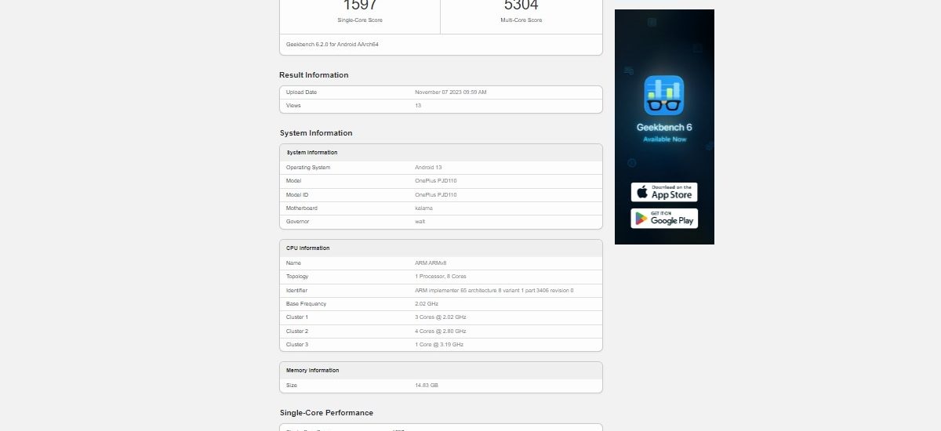This screenshot has width=941, height=431.
Task: Click the Model OnePlus PJD110 value
Action: [x=435, y=181]
